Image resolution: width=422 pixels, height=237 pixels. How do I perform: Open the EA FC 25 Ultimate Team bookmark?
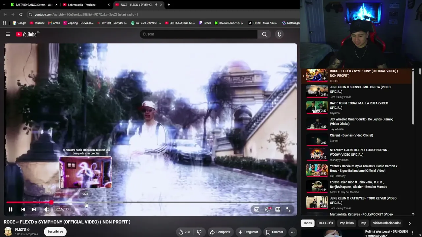pyautogui.click(x=146, y=23)
